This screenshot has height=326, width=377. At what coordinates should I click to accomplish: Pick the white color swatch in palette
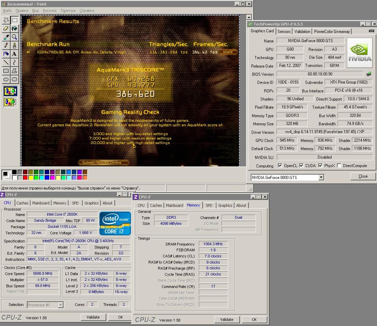pos(15,178)
